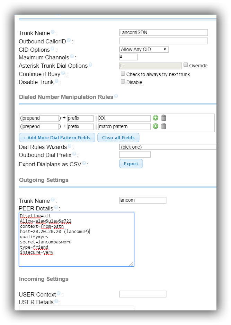The height and width of the screenshot is (325, 231).
Task: Click green plus icon on match pattern row
Action: (156, 126)
